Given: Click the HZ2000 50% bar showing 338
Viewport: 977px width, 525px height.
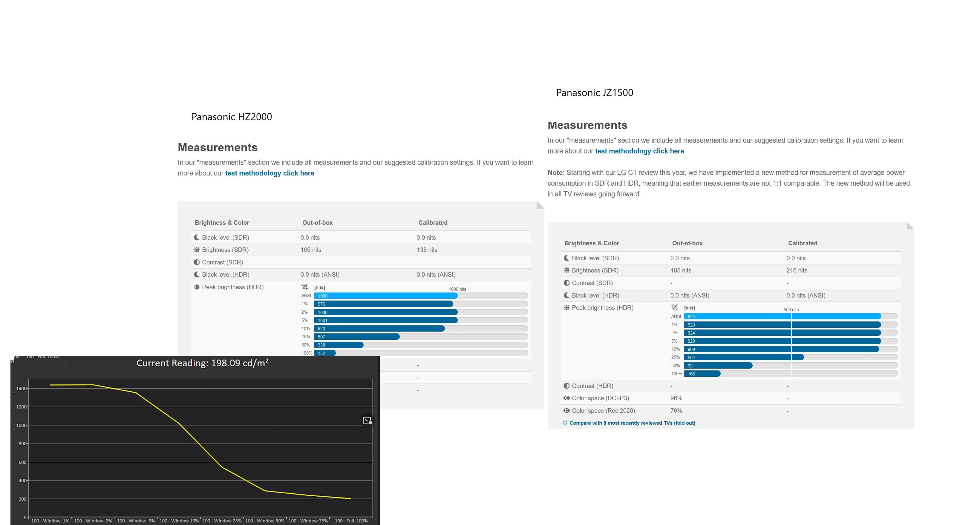Looking at the screenshot, I should [x=339, y=345].
